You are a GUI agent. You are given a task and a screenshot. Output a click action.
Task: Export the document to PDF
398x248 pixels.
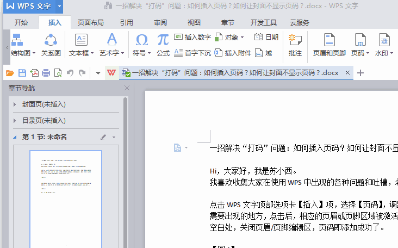[x=34, y=73]
